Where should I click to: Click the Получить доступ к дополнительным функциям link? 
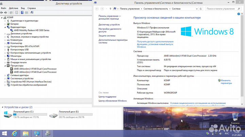155,44
